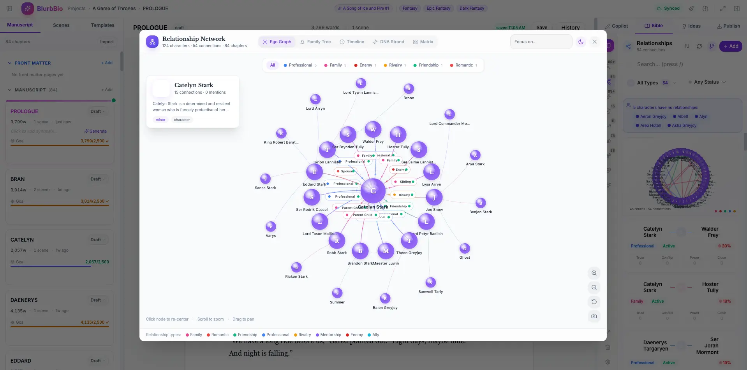The width and height of the screenshot is (747, 370).
Task: Open the Scenes tab in left sidebar
Action: (61, 25)
